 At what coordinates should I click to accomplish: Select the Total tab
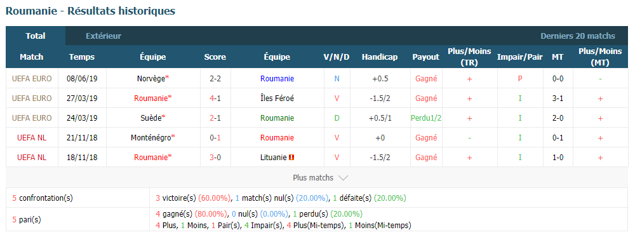click(x=36, y=36)
